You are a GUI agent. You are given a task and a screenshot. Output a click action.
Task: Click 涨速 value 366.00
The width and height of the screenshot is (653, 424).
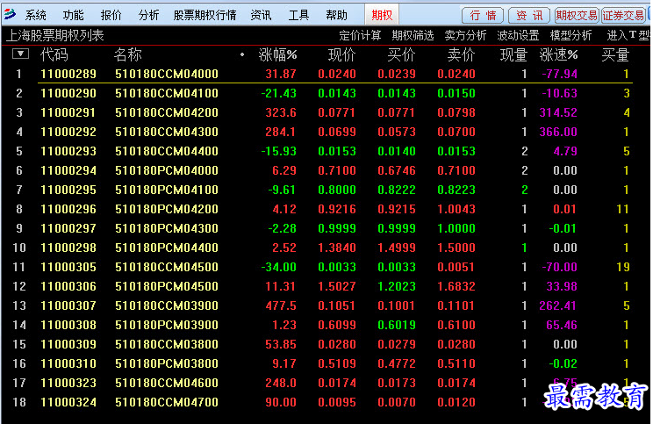(x=558, y=132)
